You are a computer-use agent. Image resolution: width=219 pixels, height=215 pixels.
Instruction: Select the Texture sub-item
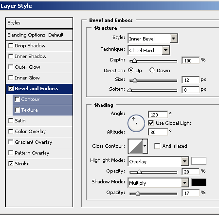click(x=42, y=110)
